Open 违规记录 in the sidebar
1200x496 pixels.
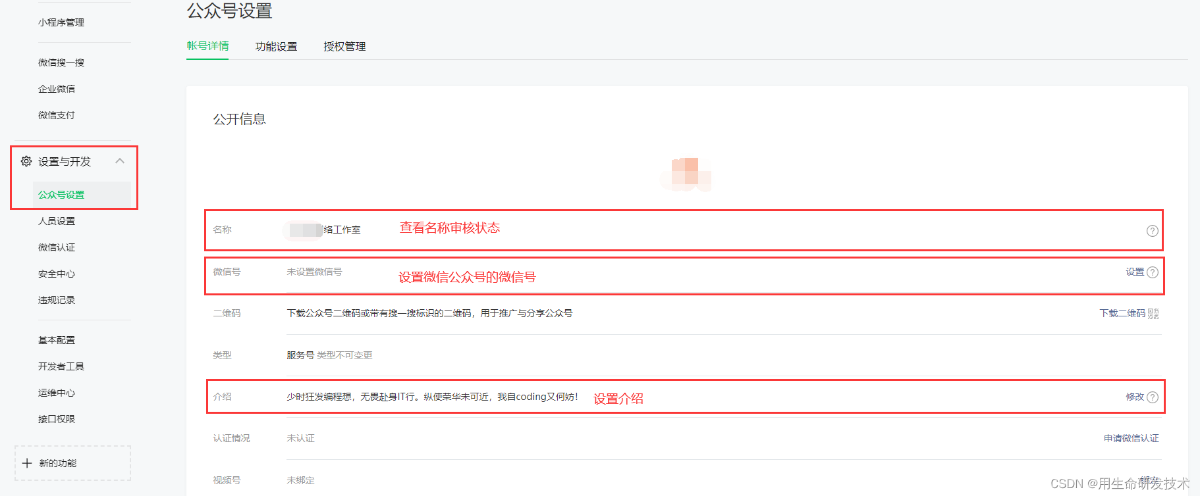pyautogui.click(x=57, y=300)
